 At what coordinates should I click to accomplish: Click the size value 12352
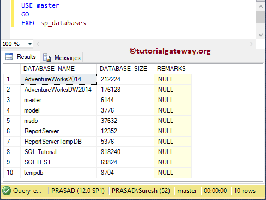coord(109,131)
